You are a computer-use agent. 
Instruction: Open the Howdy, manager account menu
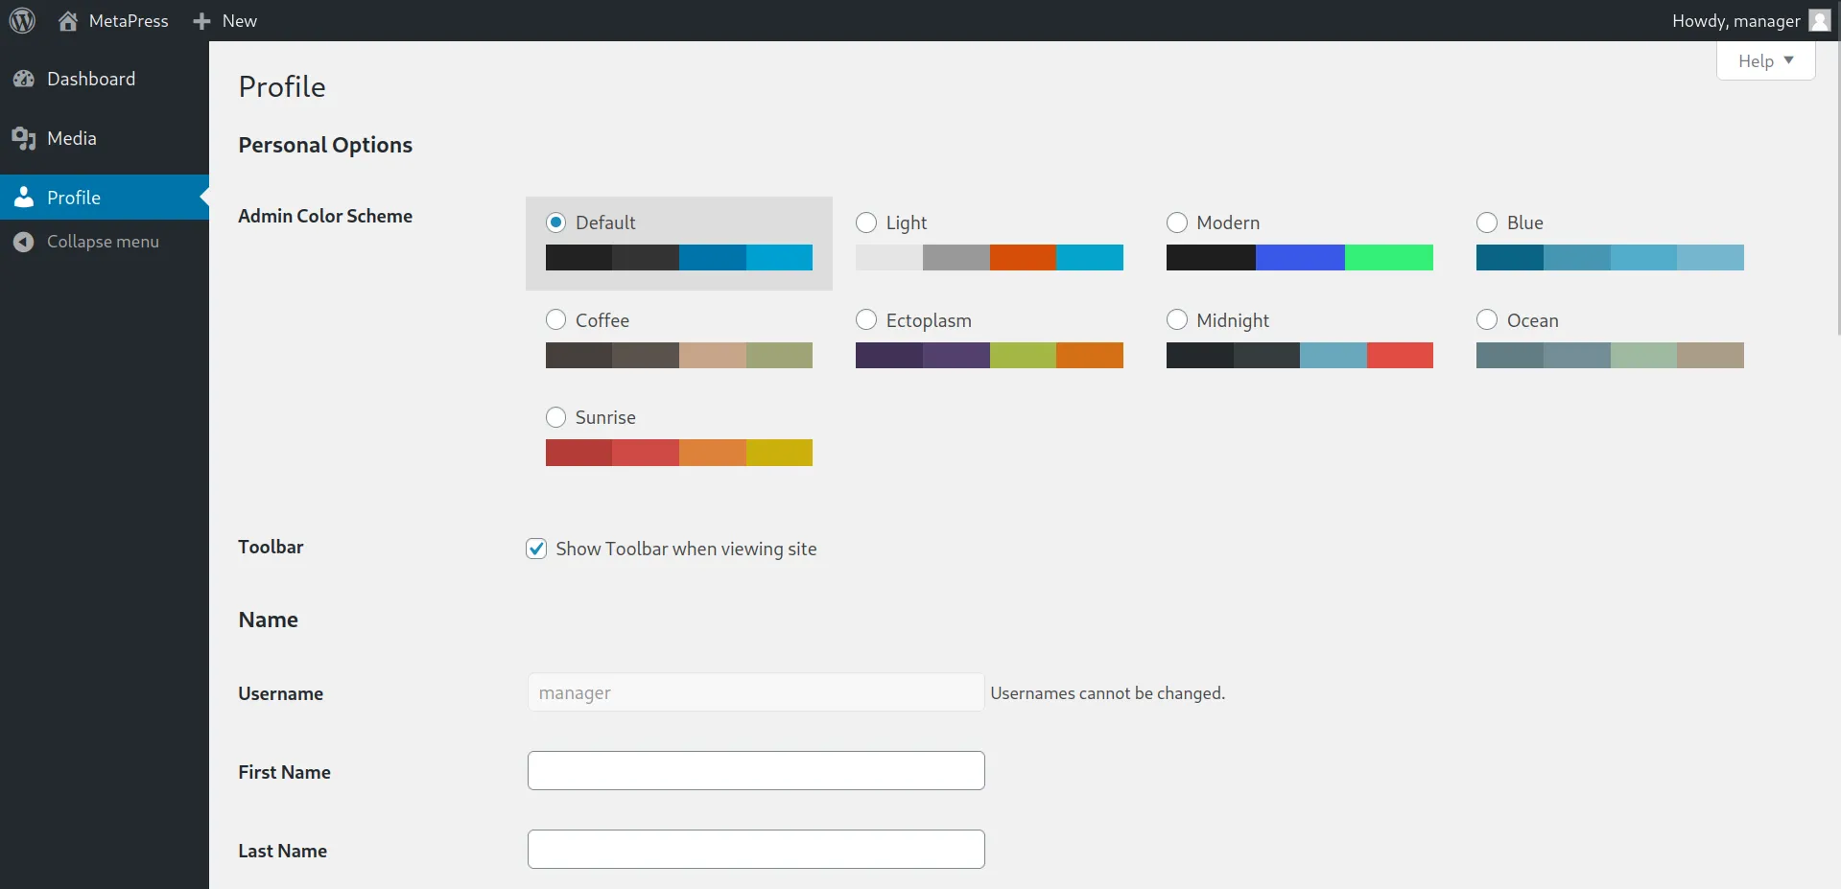click(1736, 19)
